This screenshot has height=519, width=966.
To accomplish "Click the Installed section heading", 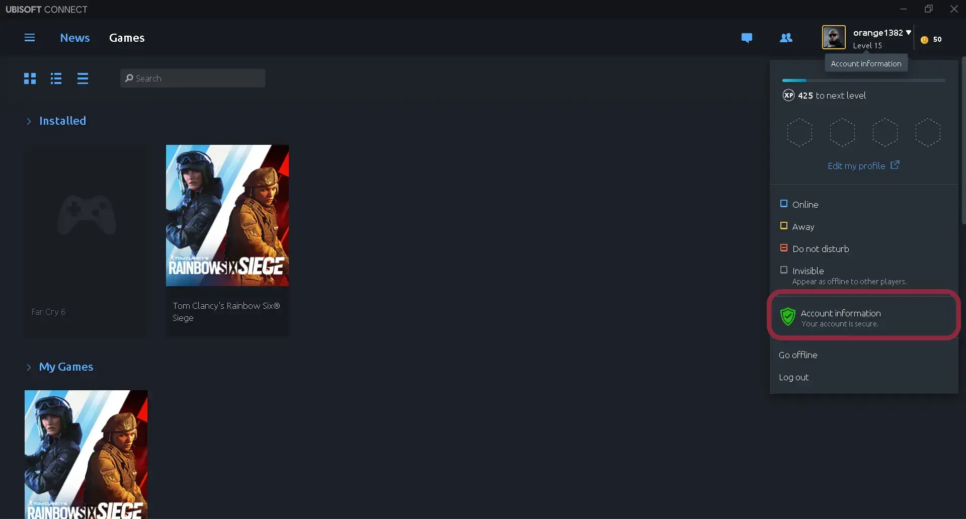I will tap(63, 121).
